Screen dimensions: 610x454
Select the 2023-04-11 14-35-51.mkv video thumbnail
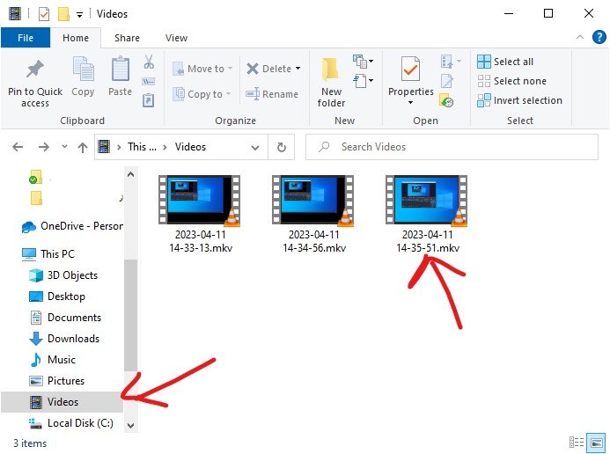427,200
